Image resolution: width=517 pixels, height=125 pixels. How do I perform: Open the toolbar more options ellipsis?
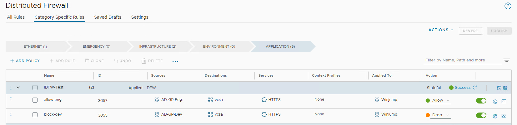[x=175, y=61]
